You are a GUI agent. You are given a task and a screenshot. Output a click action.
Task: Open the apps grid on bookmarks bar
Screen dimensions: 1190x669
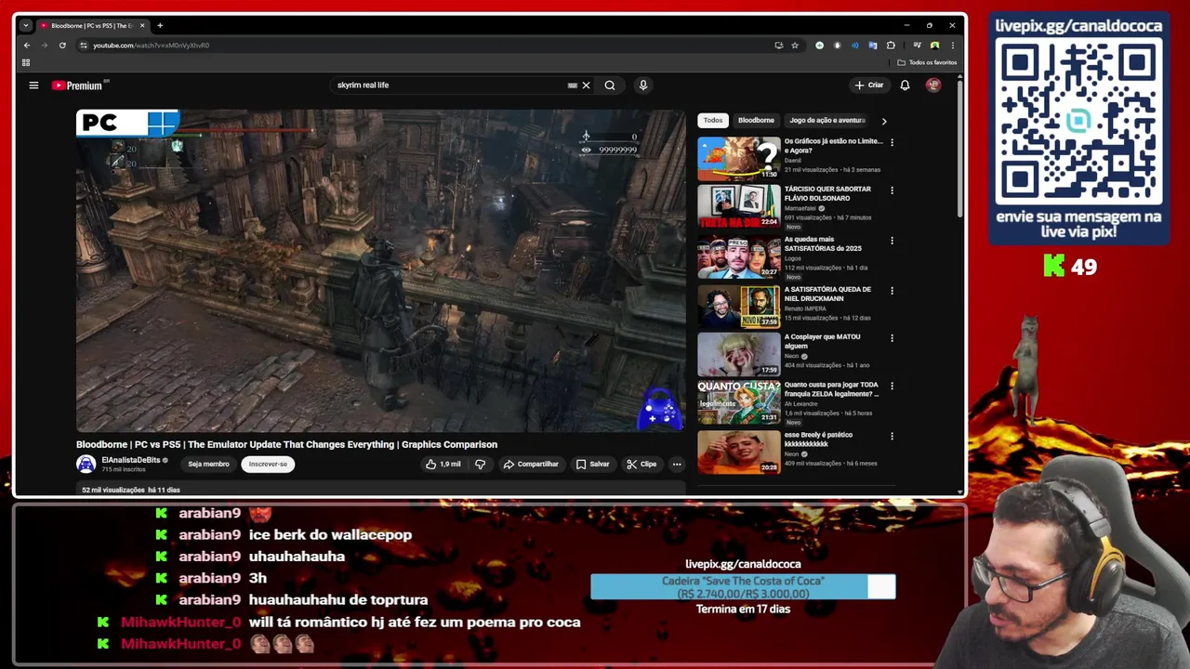coord(26,62)
